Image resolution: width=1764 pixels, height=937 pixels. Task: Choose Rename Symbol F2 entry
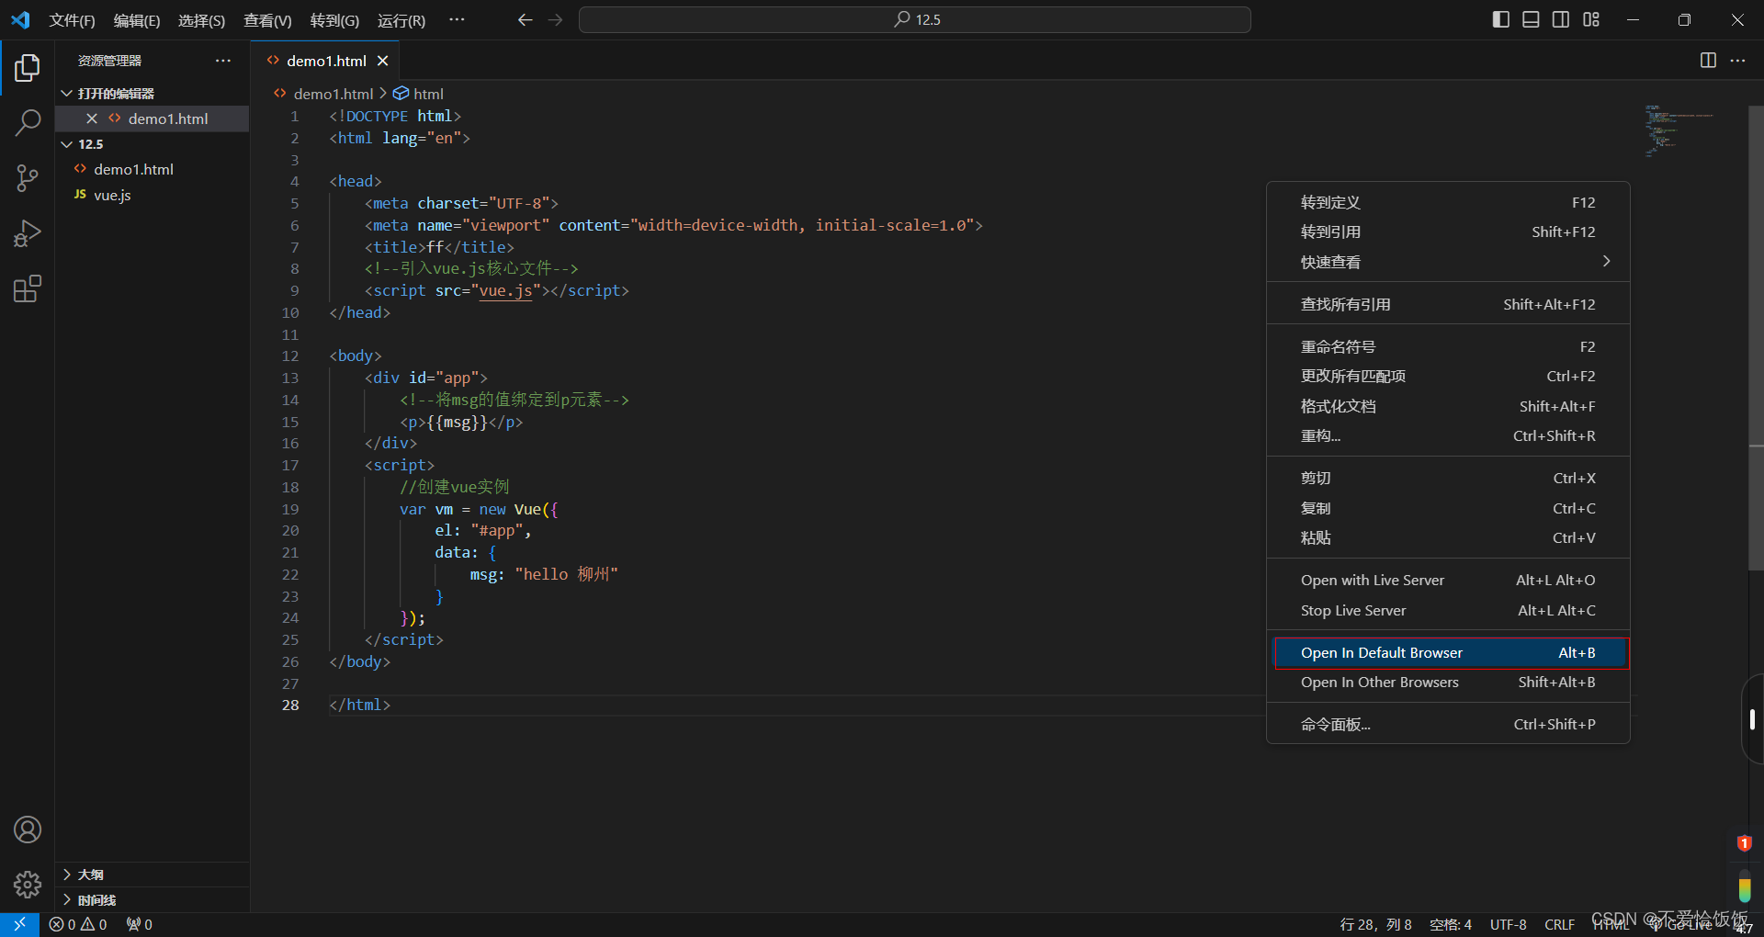[x=1448, y=346]
